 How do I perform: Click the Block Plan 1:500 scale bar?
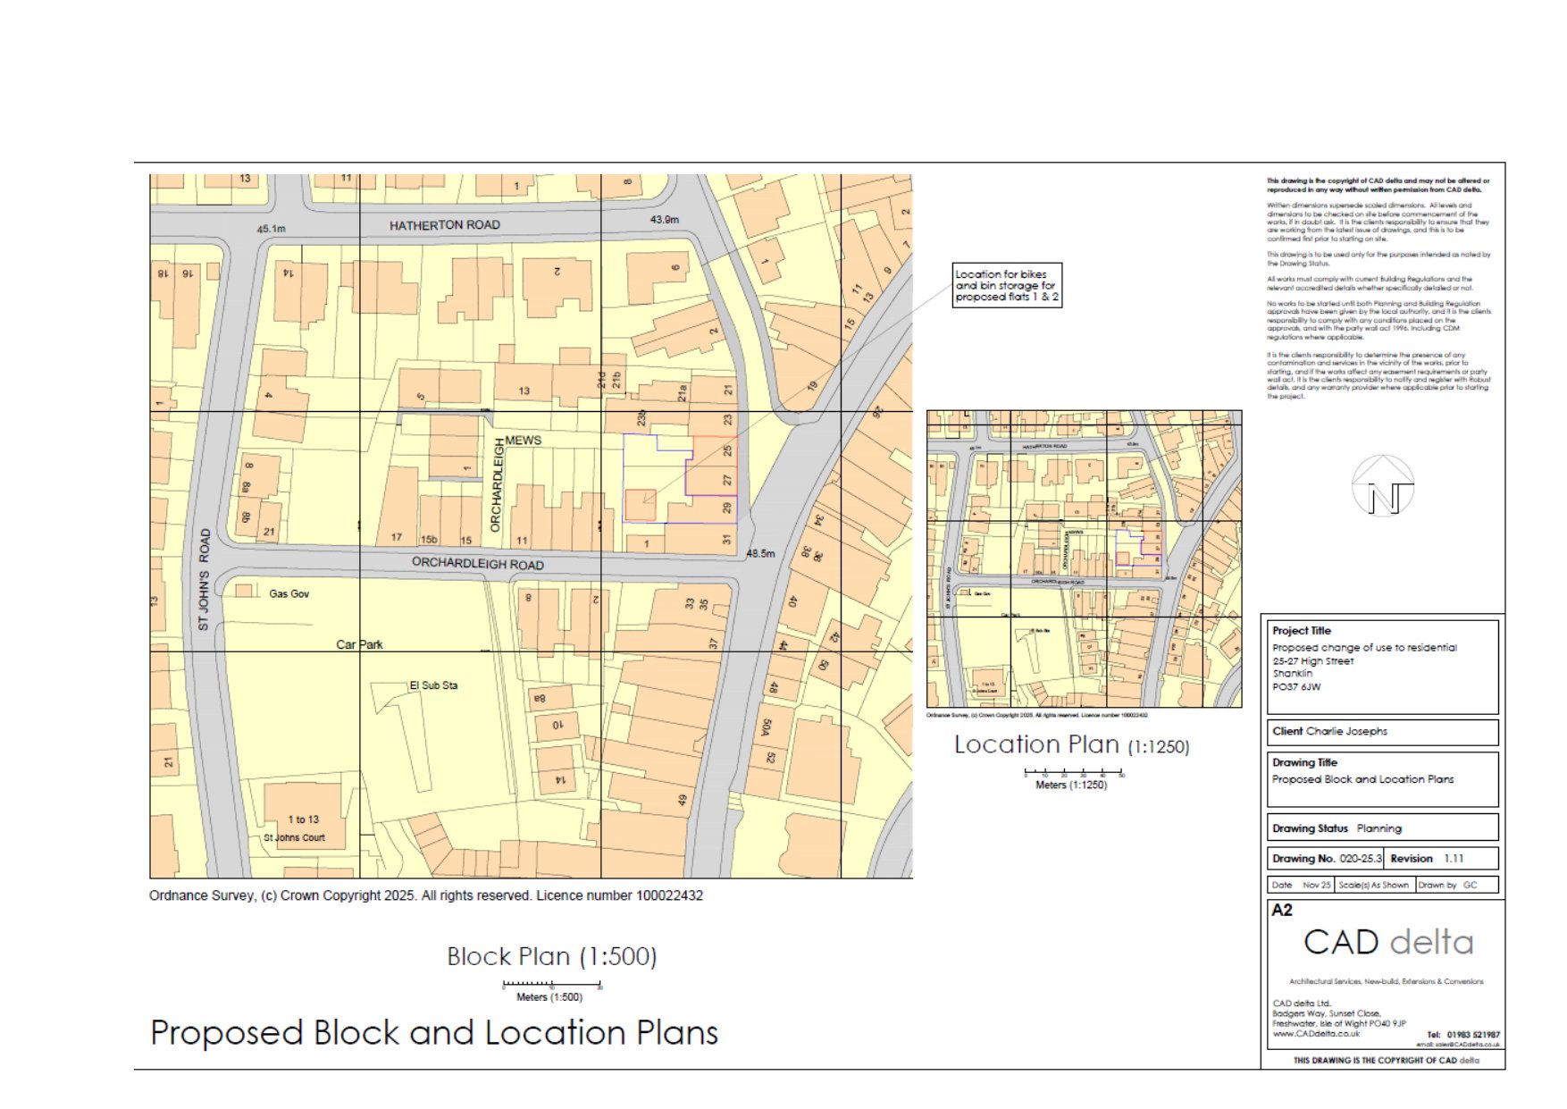[x=551, y=985]
